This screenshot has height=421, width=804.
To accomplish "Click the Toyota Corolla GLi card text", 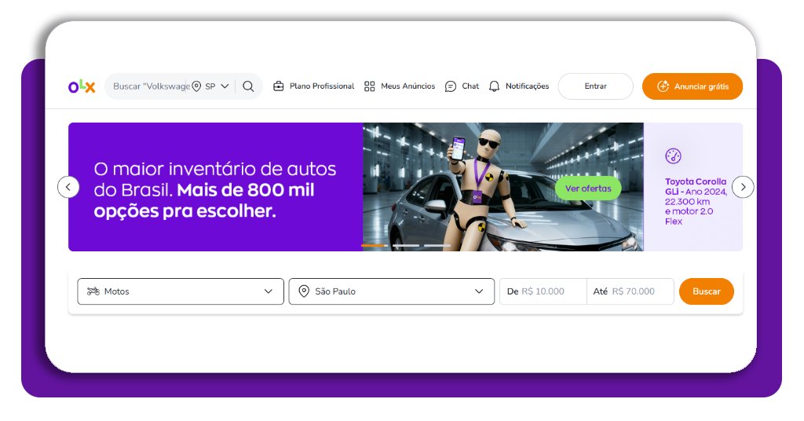I will pyautogui.click(x=696, y=201).
